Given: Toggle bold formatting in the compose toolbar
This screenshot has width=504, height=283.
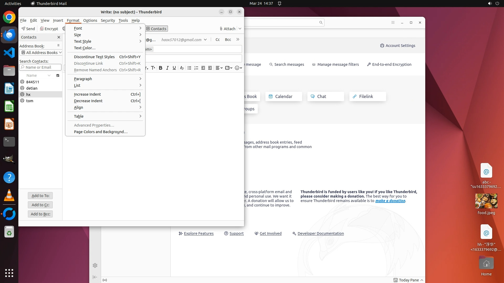Looking at the screenshot, I should 160,68.
